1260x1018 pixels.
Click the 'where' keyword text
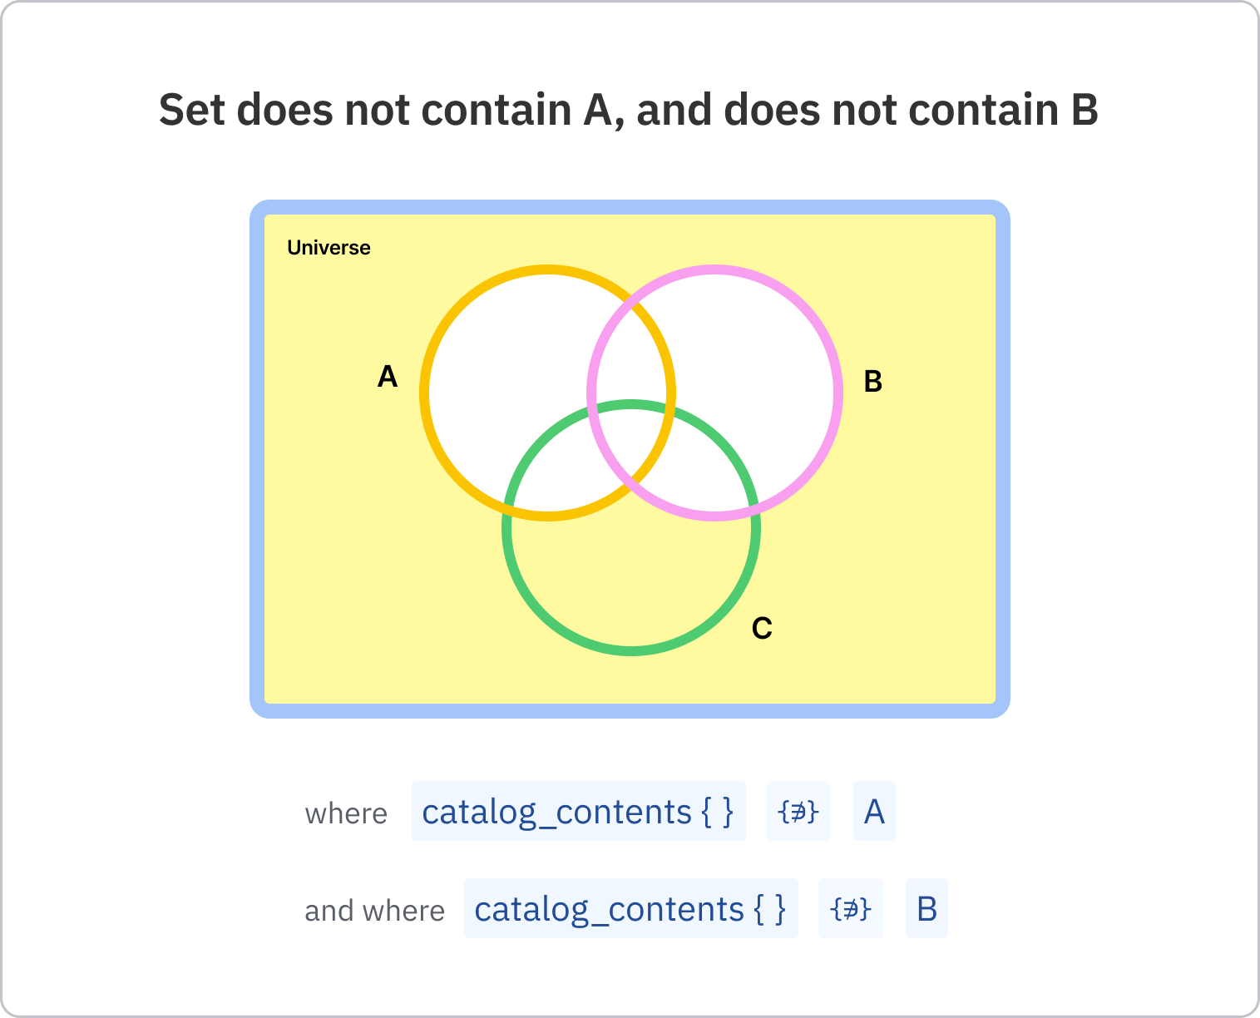coord(346,813)
